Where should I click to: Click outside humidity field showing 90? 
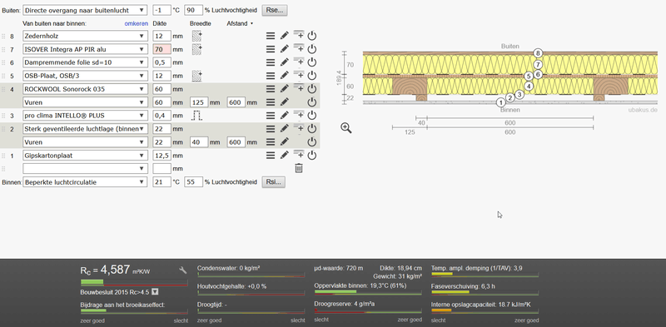tap(193, 10)
